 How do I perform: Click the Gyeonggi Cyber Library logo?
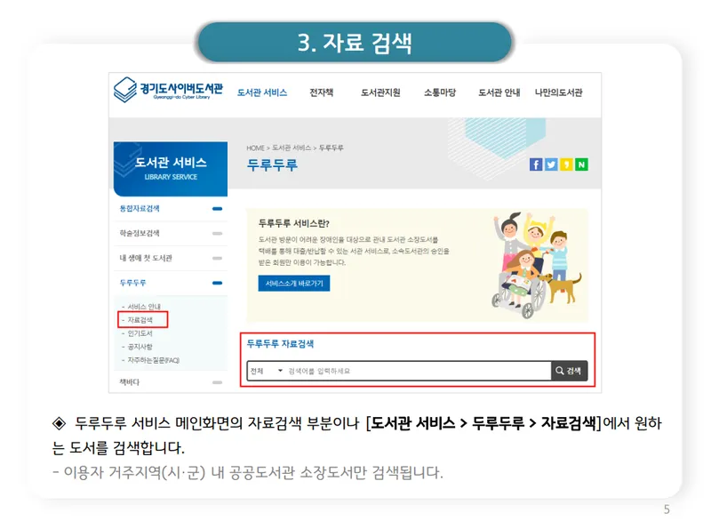click(x=168, y=90)
